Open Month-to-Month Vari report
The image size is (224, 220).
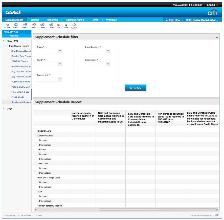(21, 66)
